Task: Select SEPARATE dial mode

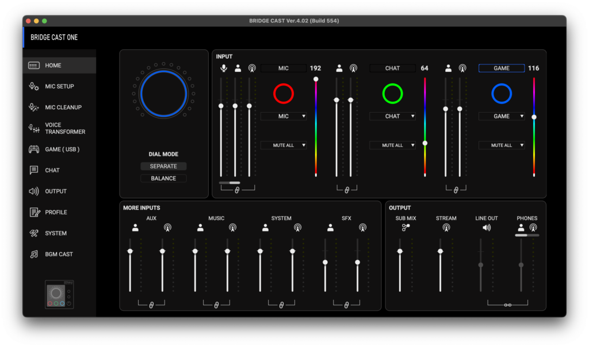Action: coord(163,166)
